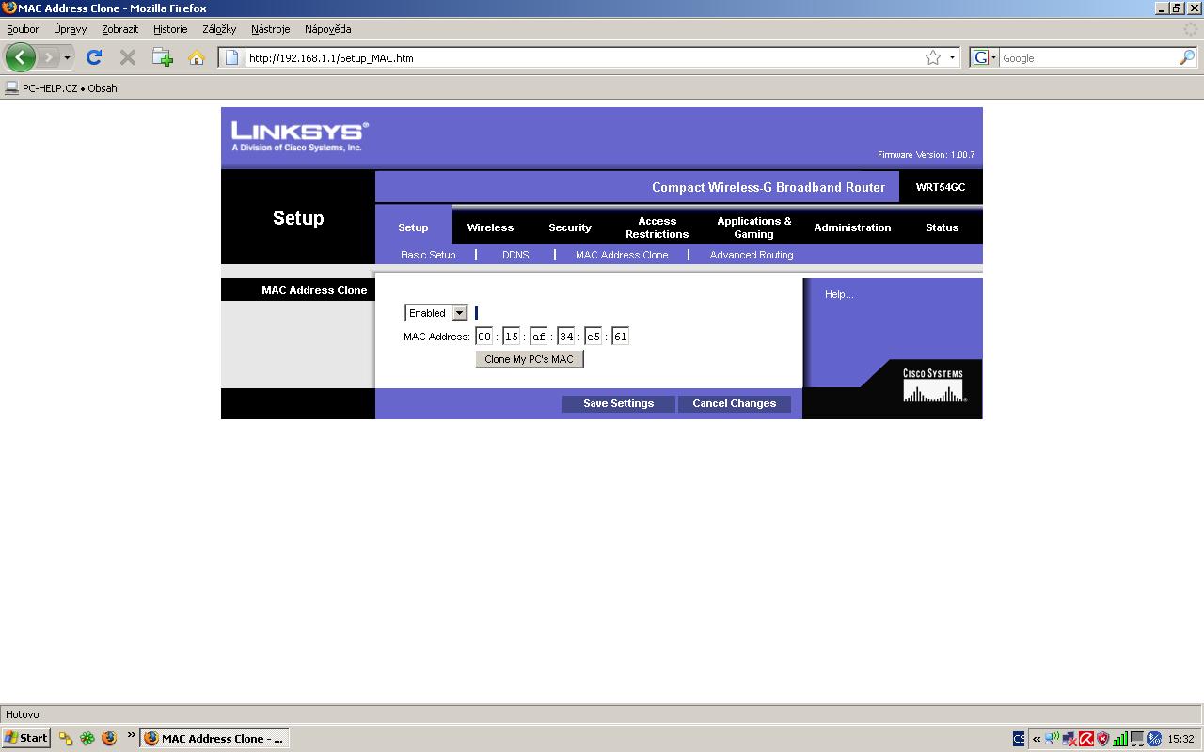Click the last MAC octet field containing 61
Screen dimensions: 1204x752
tap(620, 337)
